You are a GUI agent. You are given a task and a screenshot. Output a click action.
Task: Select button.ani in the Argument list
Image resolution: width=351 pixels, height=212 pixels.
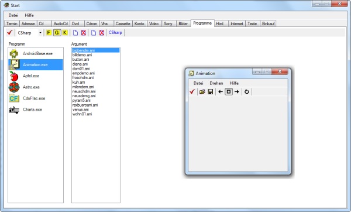point(95,60)
